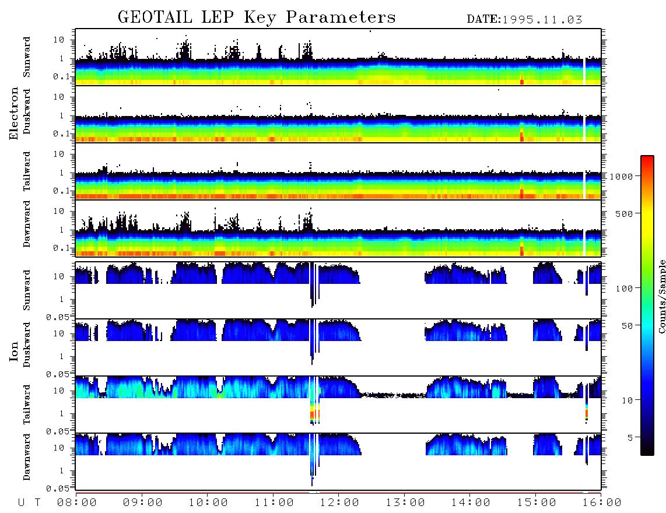Screen dimensions: 666x513
Task: Click the title "GEOTAIL LEP Key Parameters"
Action: 257,17
